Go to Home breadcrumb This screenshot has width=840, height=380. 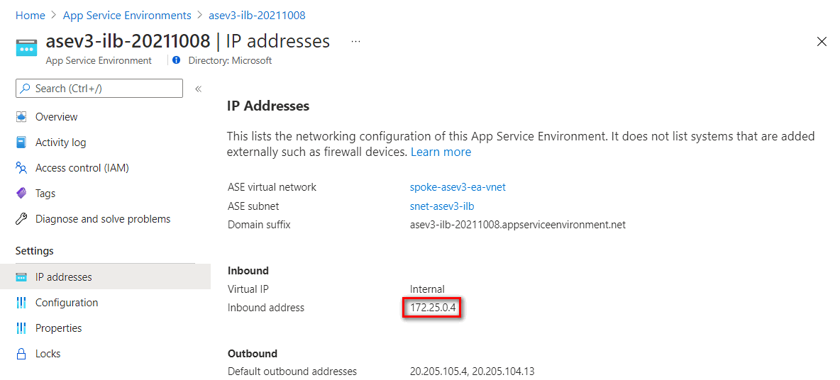click(x=30, y=16)
